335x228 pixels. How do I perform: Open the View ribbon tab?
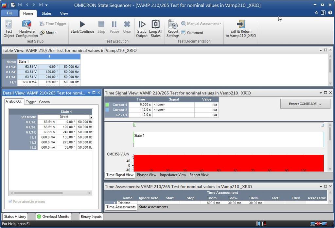click(x=64, y=13)
